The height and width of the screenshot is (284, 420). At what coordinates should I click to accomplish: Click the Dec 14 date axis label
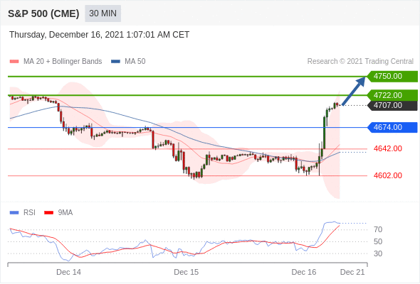[68, 272]
